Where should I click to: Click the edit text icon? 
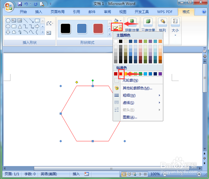tap(49, 33)
